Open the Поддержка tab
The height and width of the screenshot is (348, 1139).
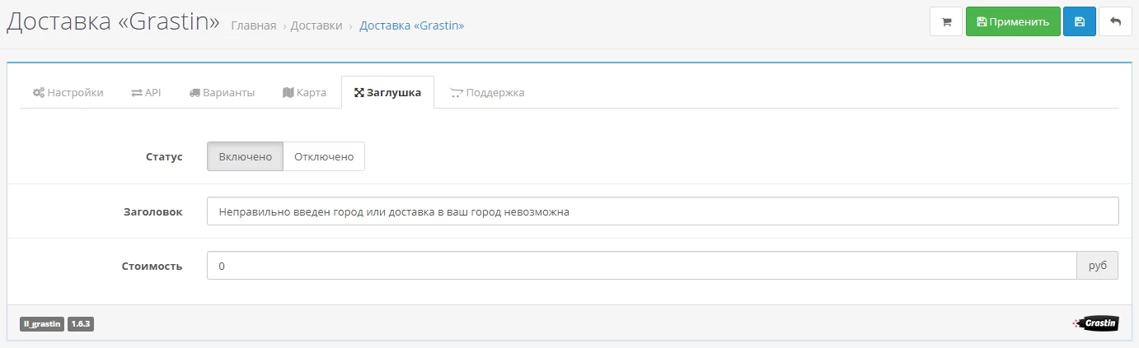[x=487, y=93]
